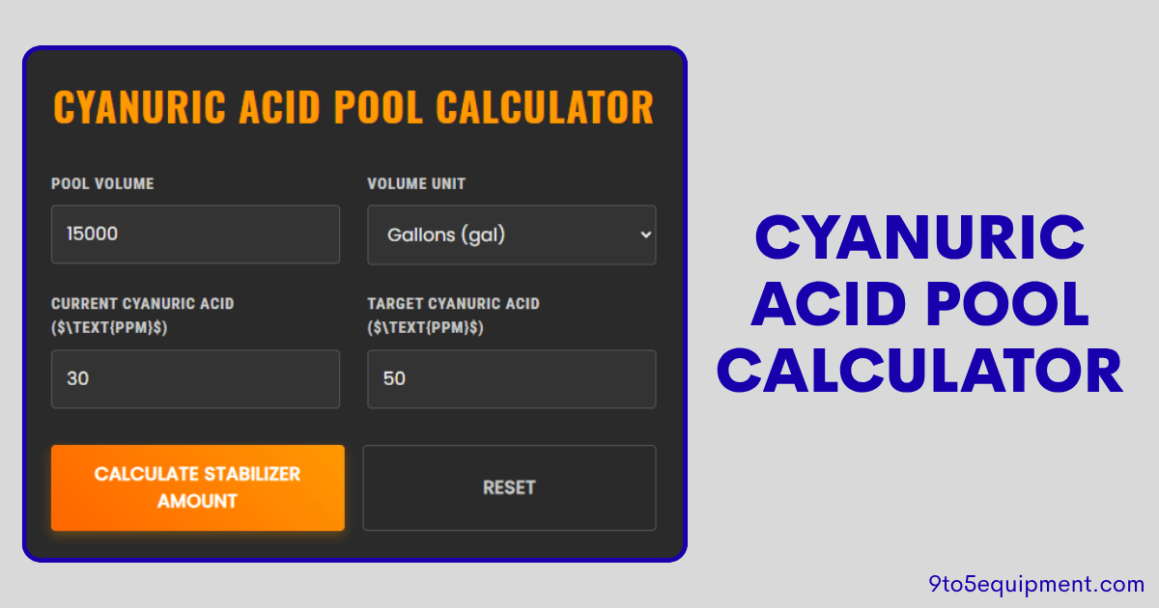Focus the Target Cyanuric Acid input box

pyautogui.click(x=511, y=379)
